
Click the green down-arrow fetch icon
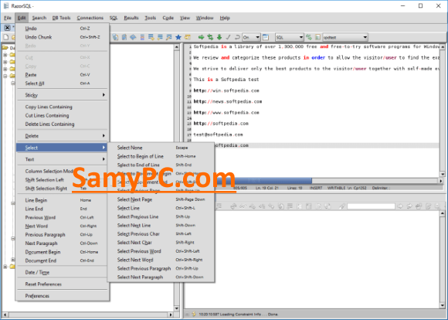219,37
